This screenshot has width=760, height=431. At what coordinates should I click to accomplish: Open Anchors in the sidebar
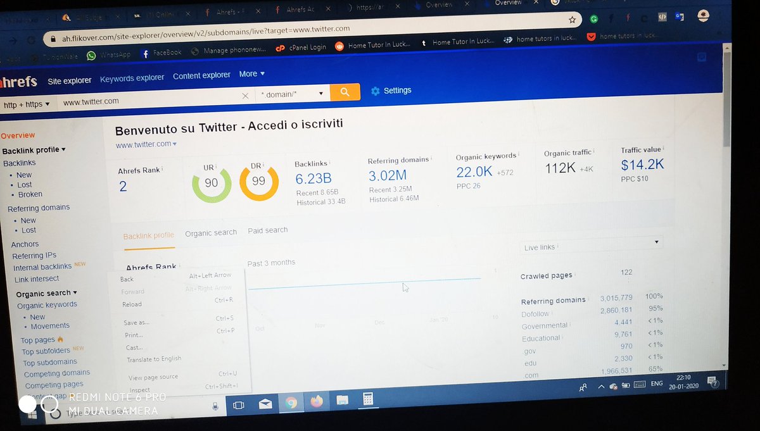pyautogui.click(x=25, y=244)
